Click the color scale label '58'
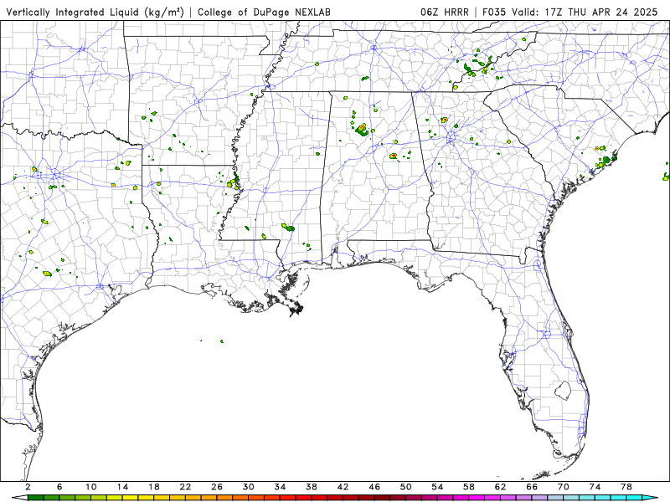The width and height of the screenshot is (670, 502). pyautogui.click(x=469, y=487)
